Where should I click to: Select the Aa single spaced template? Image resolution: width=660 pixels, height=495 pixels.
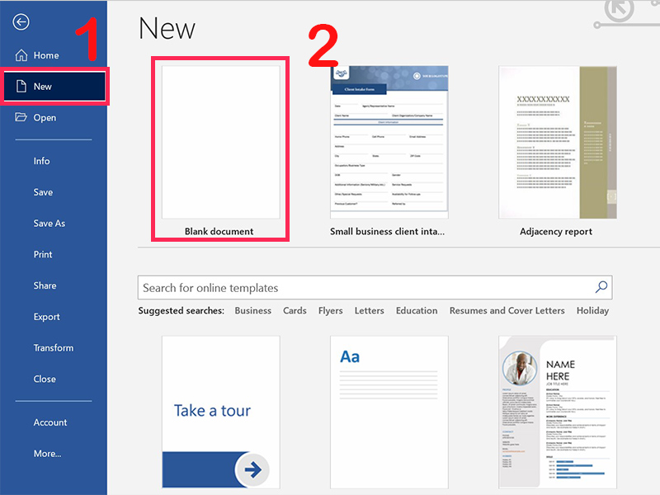coord(389,412)
